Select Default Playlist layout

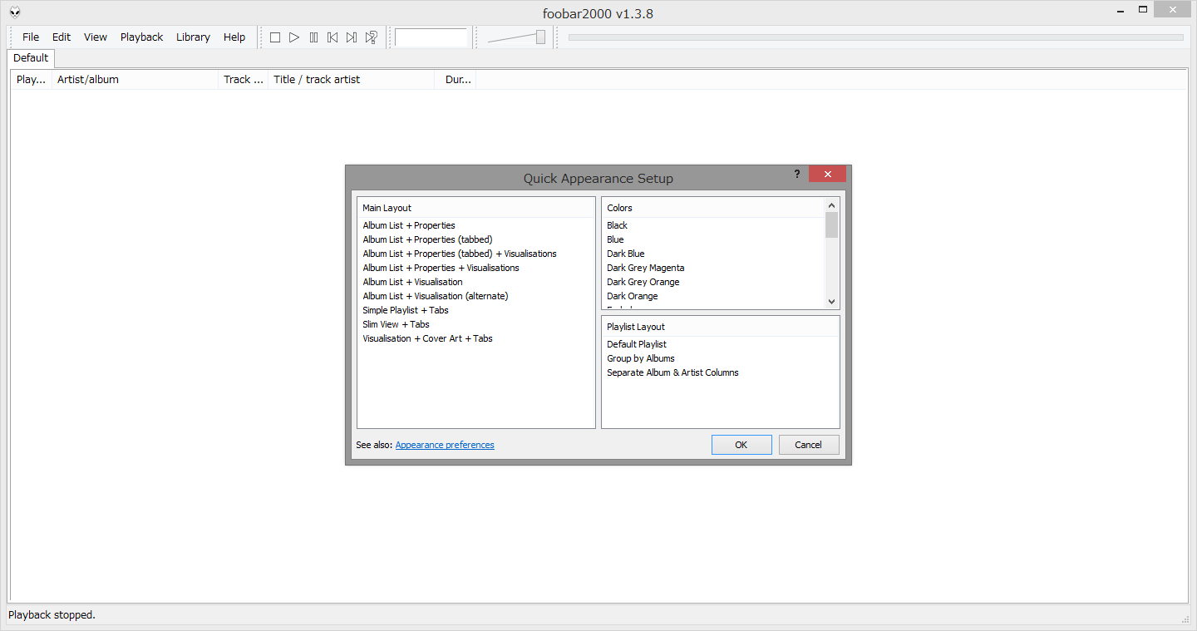[637, 344]
